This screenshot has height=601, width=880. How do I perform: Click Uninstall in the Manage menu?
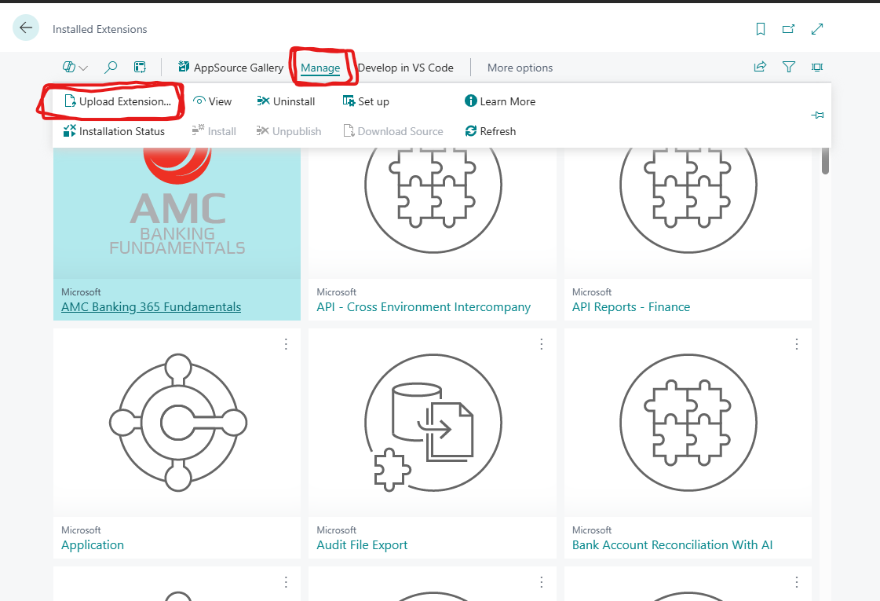click(x=286, y=101)
